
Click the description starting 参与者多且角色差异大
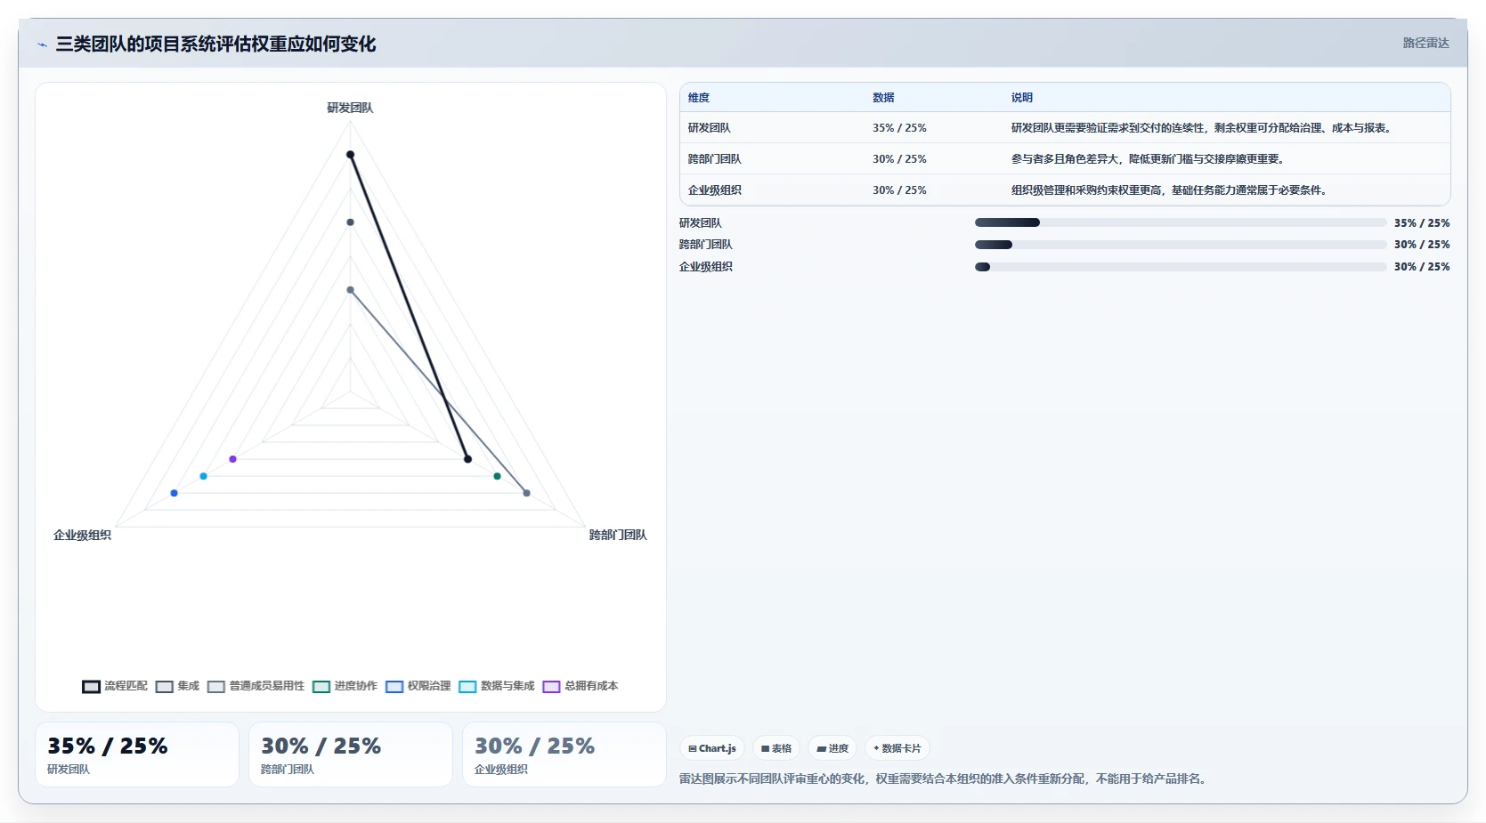tap(1148, 159)
